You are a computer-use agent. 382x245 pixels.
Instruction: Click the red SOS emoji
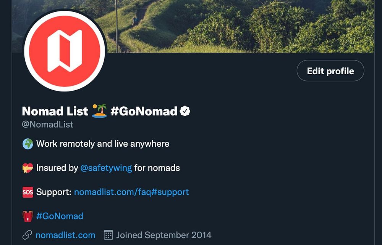point(28,192)
